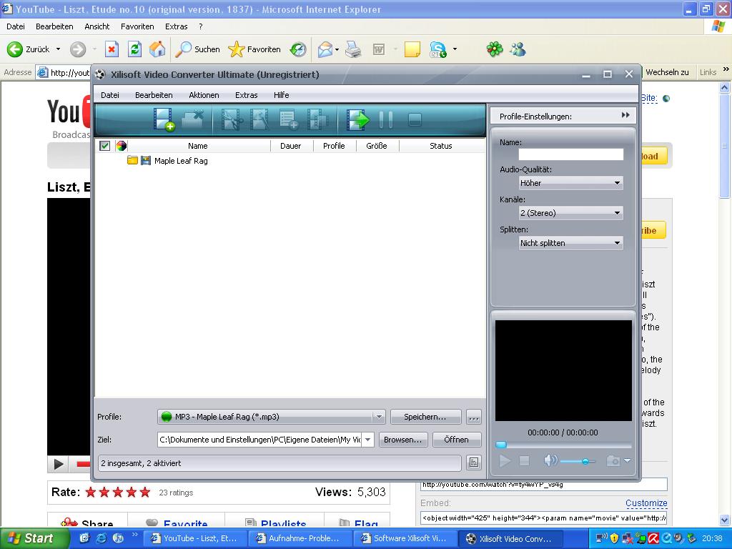
Task: Click the profile Name input field
Action: [571, 154]
